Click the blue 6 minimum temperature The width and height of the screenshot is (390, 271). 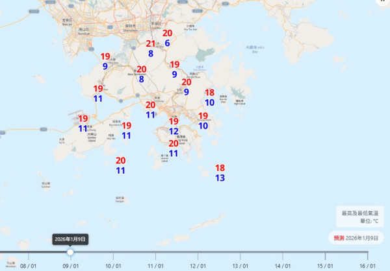pos(168,43)
